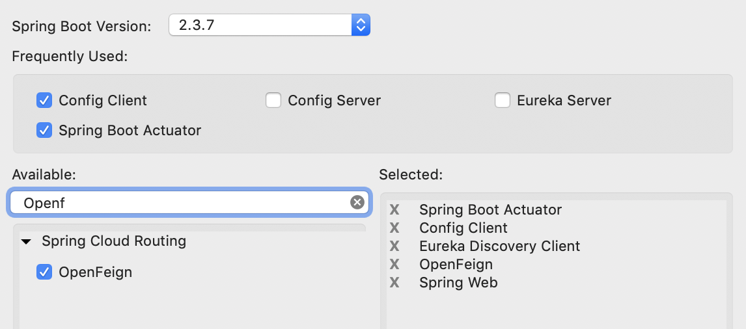746x329 pixels.
Task: Select the Spring Cloud Routing tree label
Action: [114, 241]
